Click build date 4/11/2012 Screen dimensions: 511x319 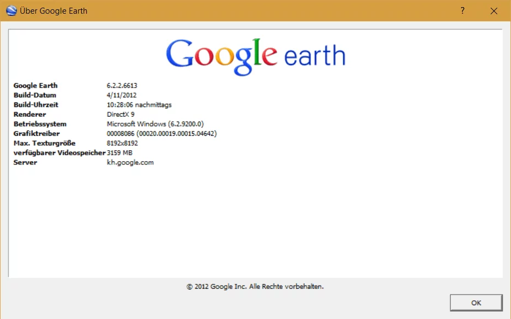click(121, 95)
